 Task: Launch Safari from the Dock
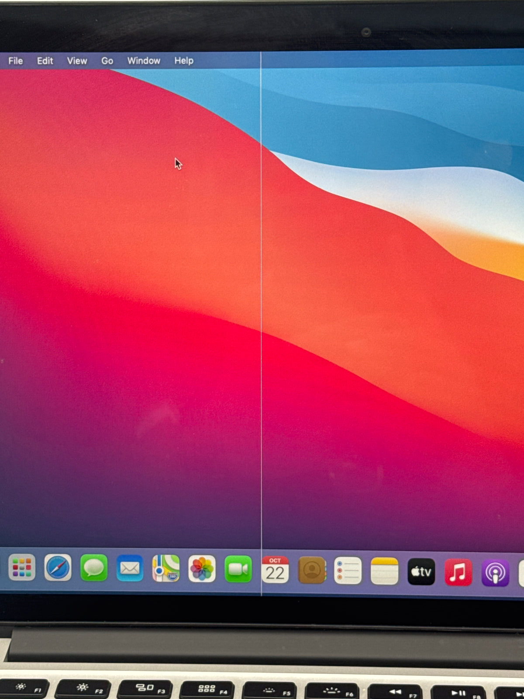coord(58,568)
